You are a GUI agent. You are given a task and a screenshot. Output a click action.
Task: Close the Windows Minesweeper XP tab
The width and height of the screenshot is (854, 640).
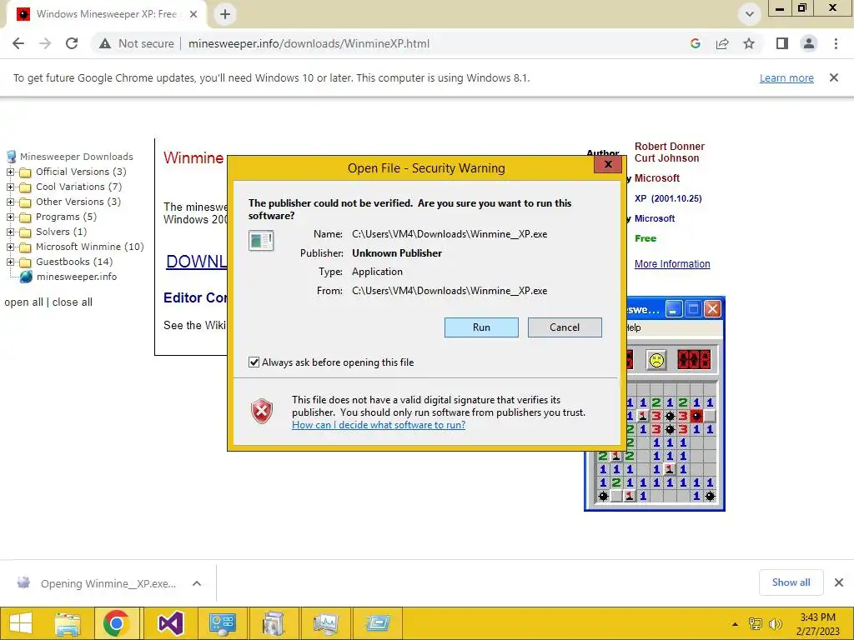(193, 14)
